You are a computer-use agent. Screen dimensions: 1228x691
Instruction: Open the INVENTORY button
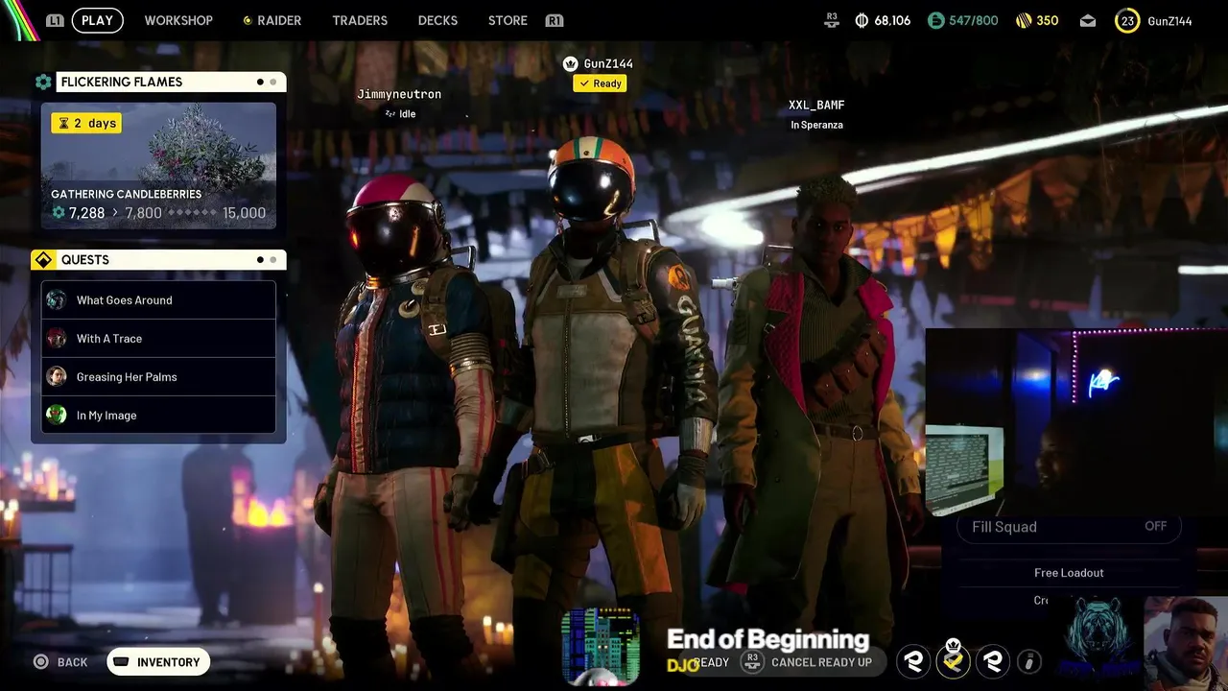pos(158,662)
